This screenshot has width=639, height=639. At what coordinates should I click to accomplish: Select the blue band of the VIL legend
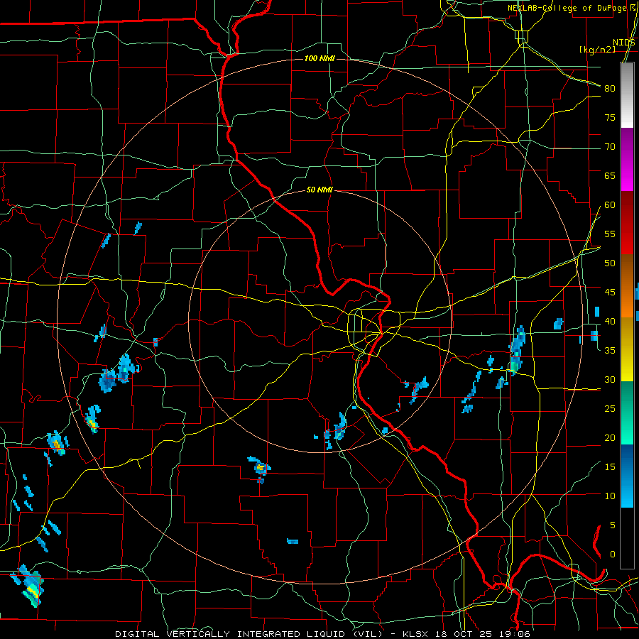click(627, 476)
